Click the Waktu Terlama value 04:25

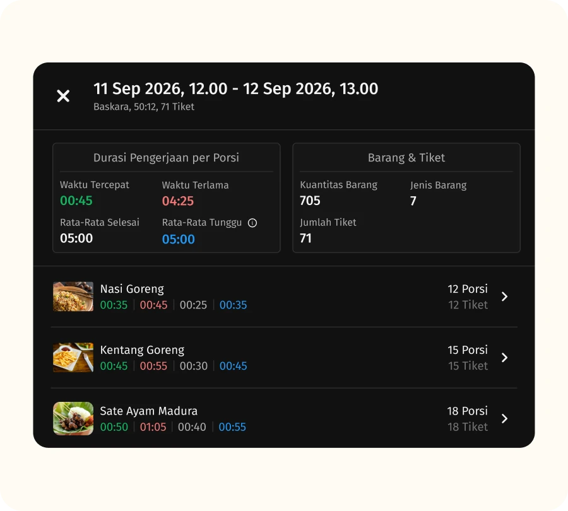click(x=178, y=201)
